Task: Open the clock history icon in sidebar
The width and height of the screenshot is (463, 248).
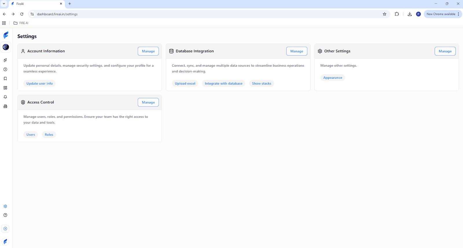Action: 5,70
